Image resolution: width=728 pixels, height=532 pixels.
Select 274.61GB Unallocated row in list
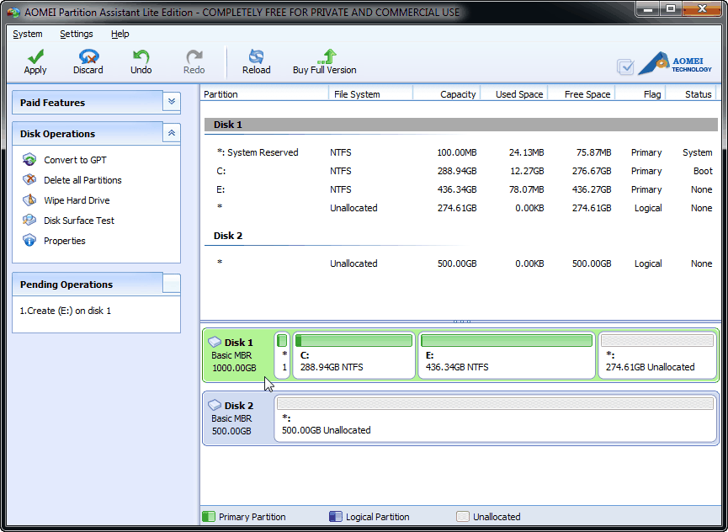click(x=461, y=208)
